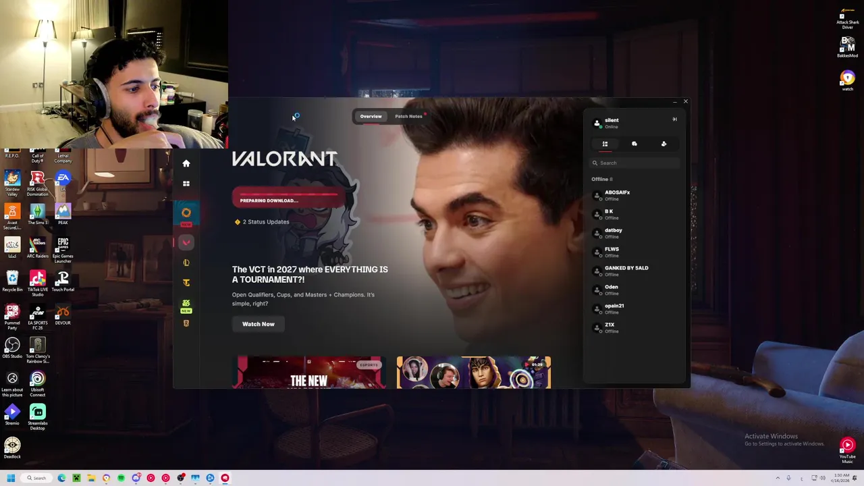Collapse the Offline 8 friends group
Viewport: 864px width, 486px height.
(602, 179)
